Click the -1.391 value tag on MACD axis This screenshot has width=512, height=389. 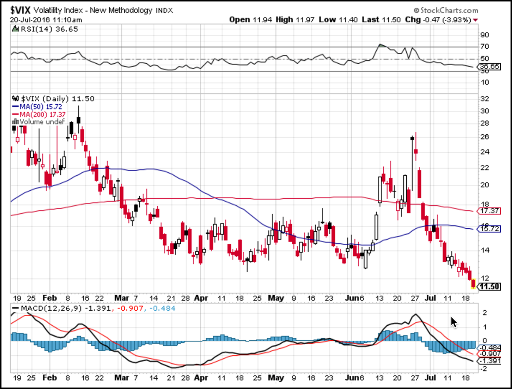pyautogui.click(x=489, y=361)
